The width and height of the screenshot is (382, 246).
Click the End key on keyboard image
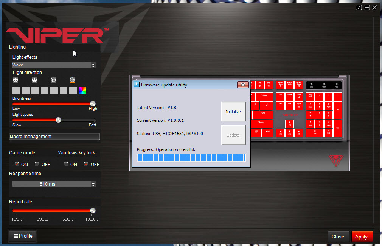[289, 106]
